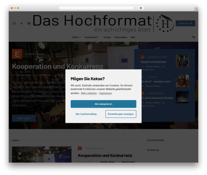Expand the Politik menu
Viewport: 207px width, 175px height.
coord(76,37)
